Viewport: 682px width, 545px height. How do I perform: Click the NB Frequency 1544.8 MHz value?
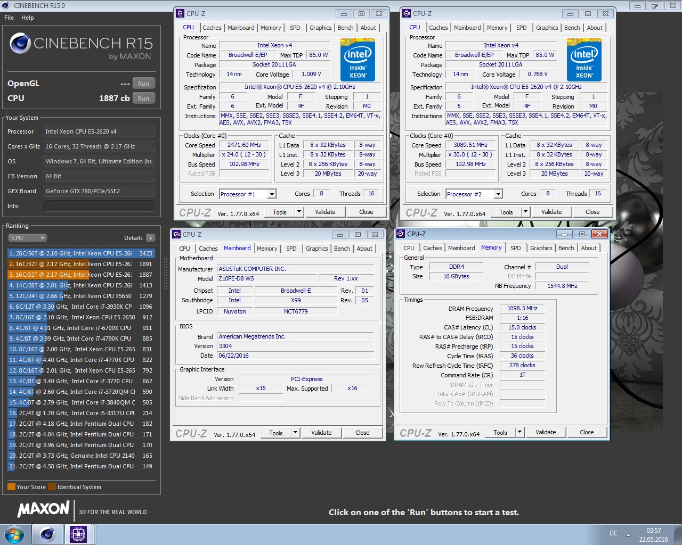tap(562, 286)
